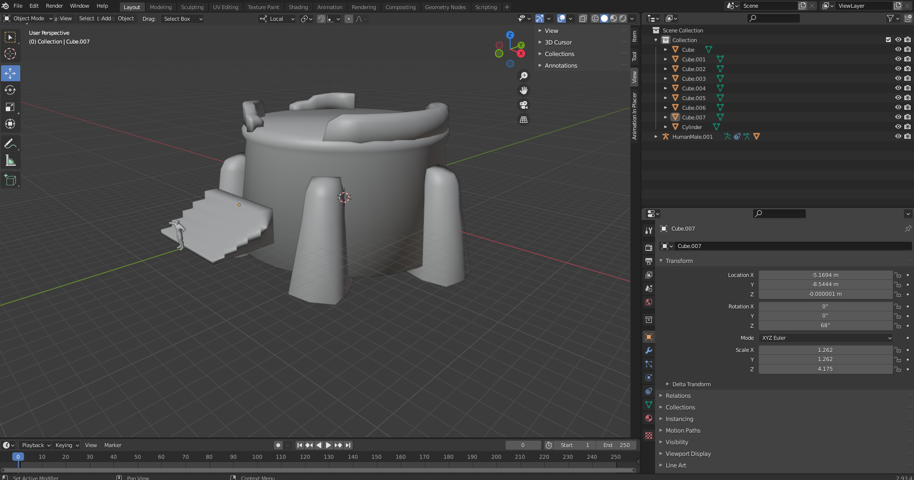Hide Cube.003 using its eye icon
The width and height of the screenshot is (914, 480).
898,78
